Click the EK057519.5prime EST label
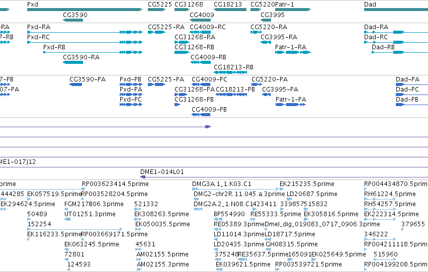This screenshot has width=428, height=272. point(54,194)
